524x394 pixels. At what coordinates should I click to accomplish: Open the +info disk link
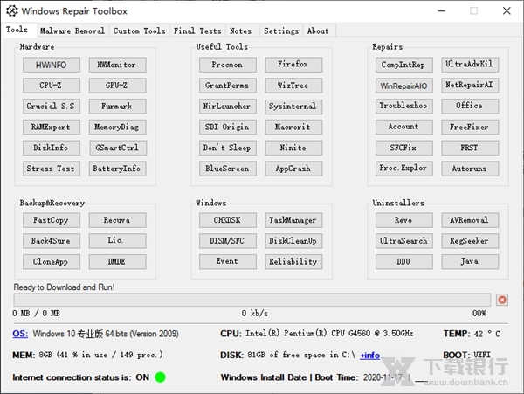pos(369,356)
